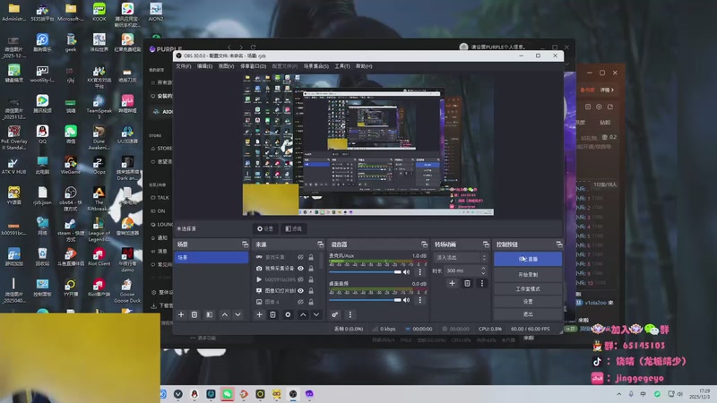
Task: Add a transition with the plus icon
Action: [x=452, y=283]
